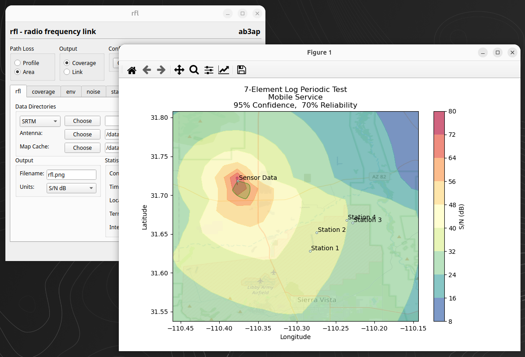This screenshot has width=525, height=357.
Task: Go back to previous plot view
Action: click(x=147, y=70)
